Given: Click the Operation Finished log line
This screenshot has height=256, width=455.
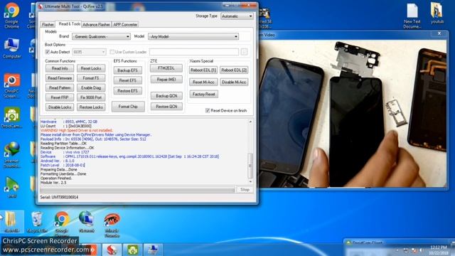Looking at the screenshot, I should pyautogui.click(x=55, y=178).
